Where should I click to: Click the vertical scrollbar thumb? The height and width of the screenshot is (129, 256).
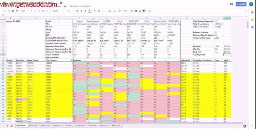point(248,25)
